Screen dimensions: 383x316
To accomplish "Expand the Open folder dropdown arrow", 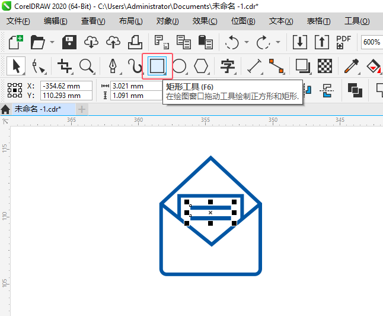I will pos(52,42).
